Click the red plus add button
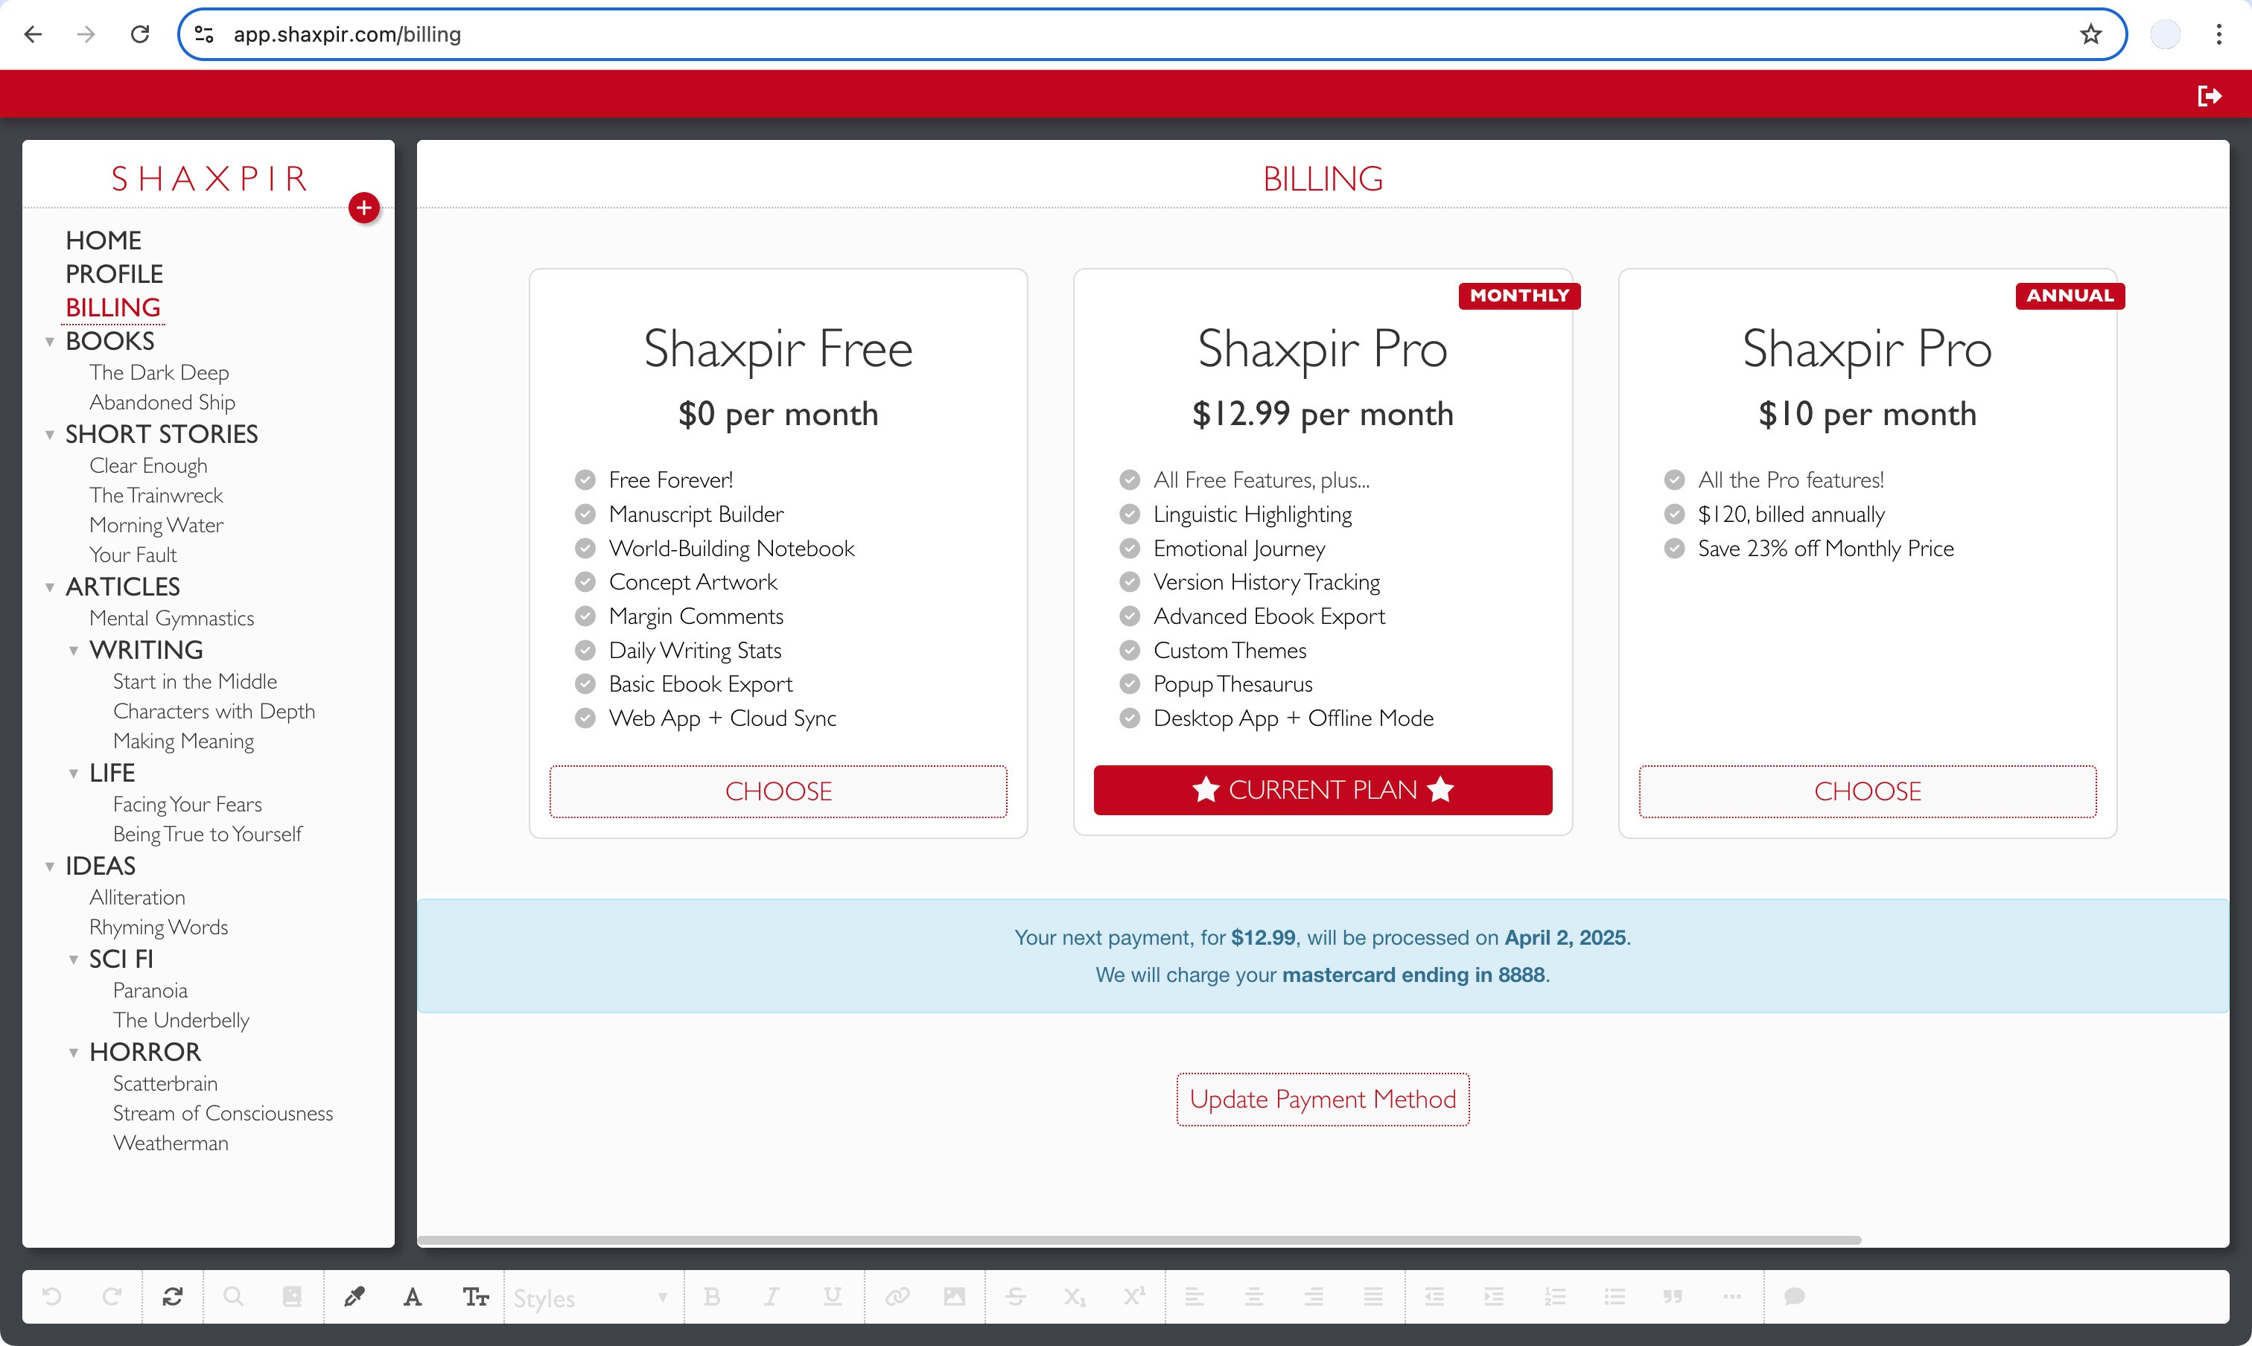Image resolution: width=2252 pixels, height=1346 pixels. [364, 208]
